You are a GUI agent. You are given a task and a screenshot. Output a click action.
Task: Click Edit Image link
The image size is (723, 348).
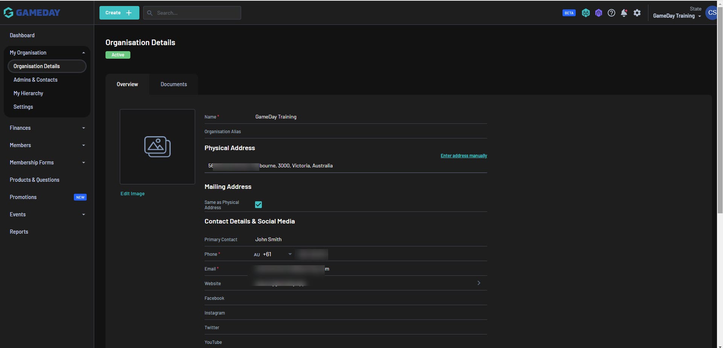(x=133, y=194)
